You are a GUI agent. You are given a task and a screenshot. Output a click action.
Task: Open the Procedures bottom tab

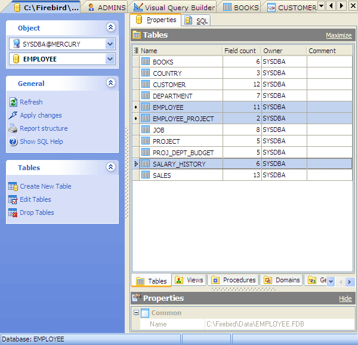click(x=233, y=280)
